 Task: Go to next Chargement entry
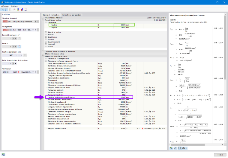38,30
